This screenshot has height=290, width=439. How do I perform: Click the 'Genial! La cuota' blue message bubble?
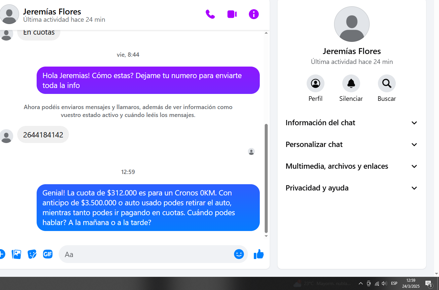(148, 208)
